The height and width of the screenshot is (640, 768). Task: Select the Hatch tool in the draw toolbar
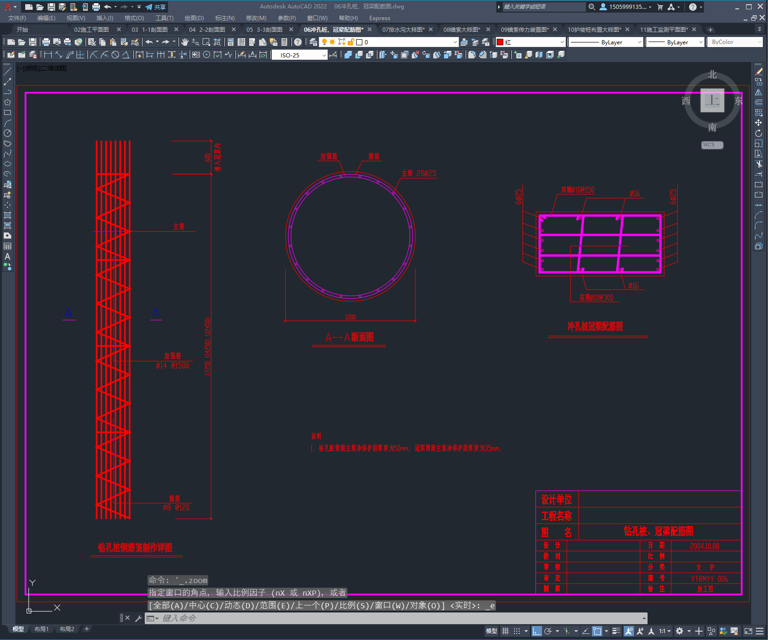pyautogui.click(x=7, y=215)
